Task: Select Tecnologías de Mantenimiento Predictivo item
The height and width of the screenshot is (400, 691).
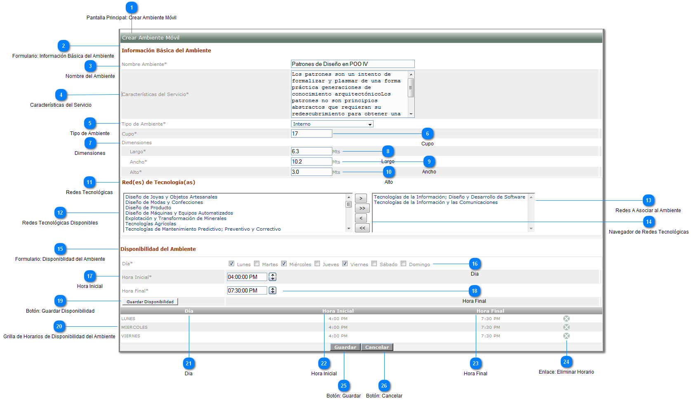Action: tap(203, 229)
